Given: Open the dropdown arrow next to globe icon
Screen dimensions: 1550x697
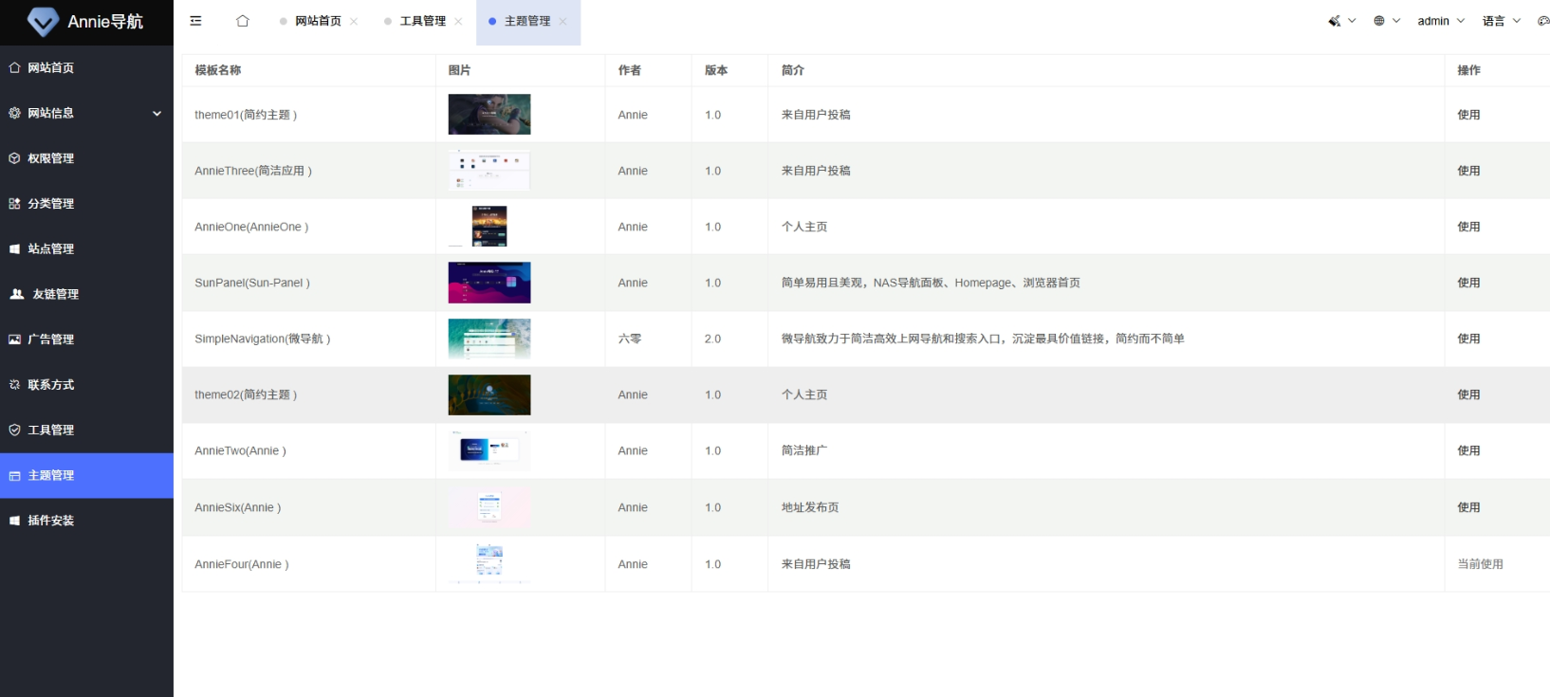Looking at the screenshot, I should 1396,21.
